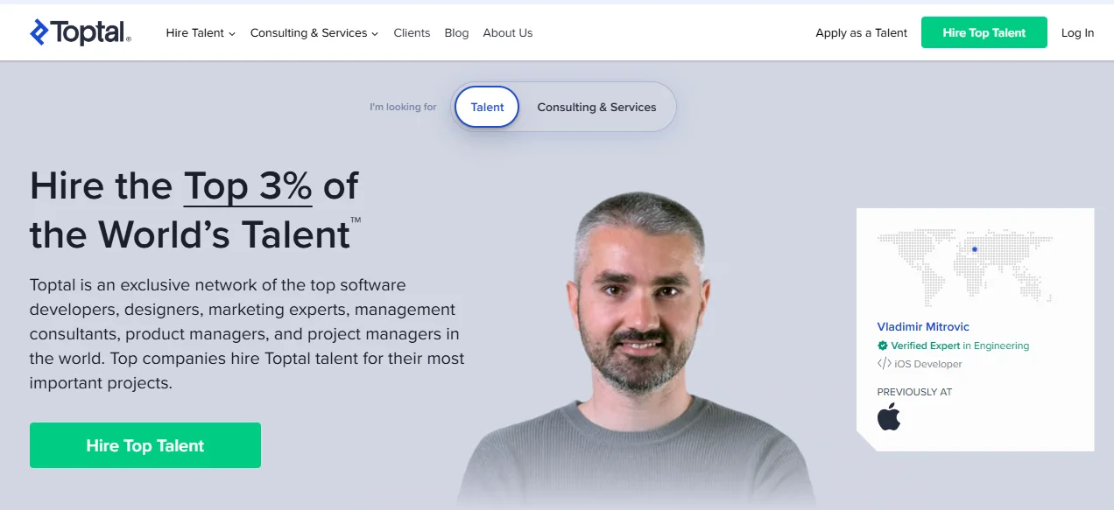
Task: Navigate to the Blog section
Action: click(456, 32)
